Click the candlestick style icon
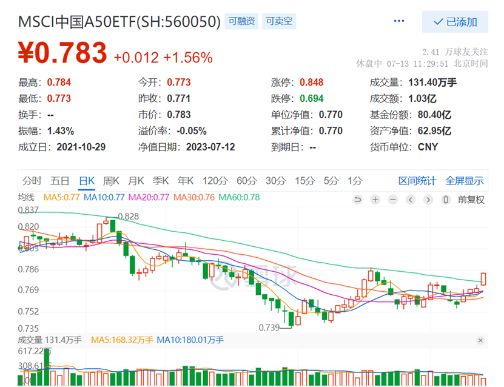Image resolution: width=504 pixels, height=387 pixels. tap(446, 200)
